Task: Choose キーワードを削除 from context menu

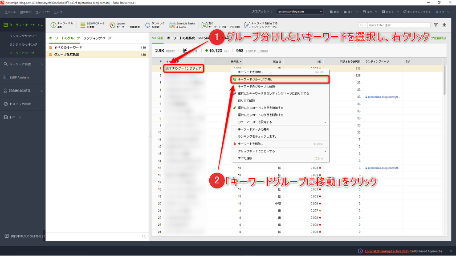Action: point(250,144)
